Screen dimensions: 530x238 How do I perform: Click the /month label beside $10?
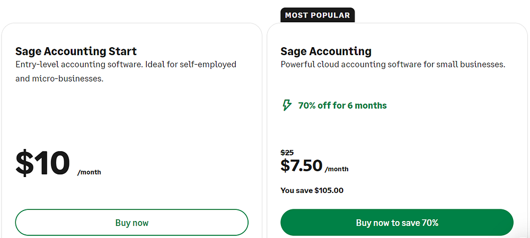(89, 172)
